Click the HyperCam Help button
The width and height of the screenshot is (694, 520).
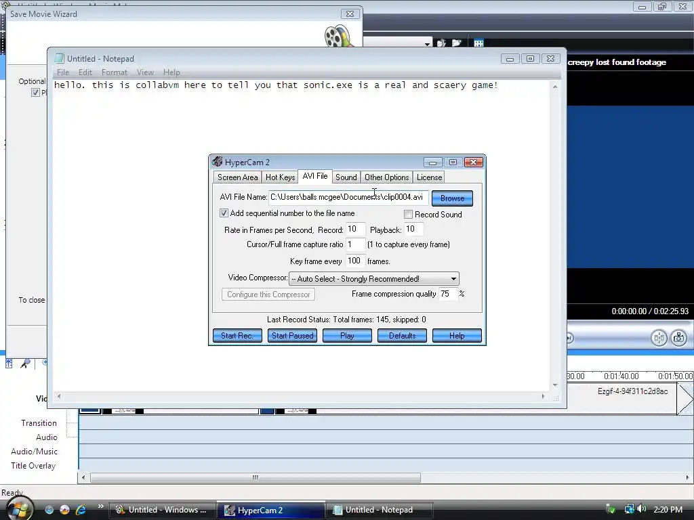457,336
